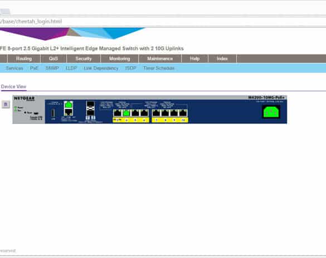The image size is (326, 258).
Task: Open the LLDP submenu
Action: coord(71,68)
